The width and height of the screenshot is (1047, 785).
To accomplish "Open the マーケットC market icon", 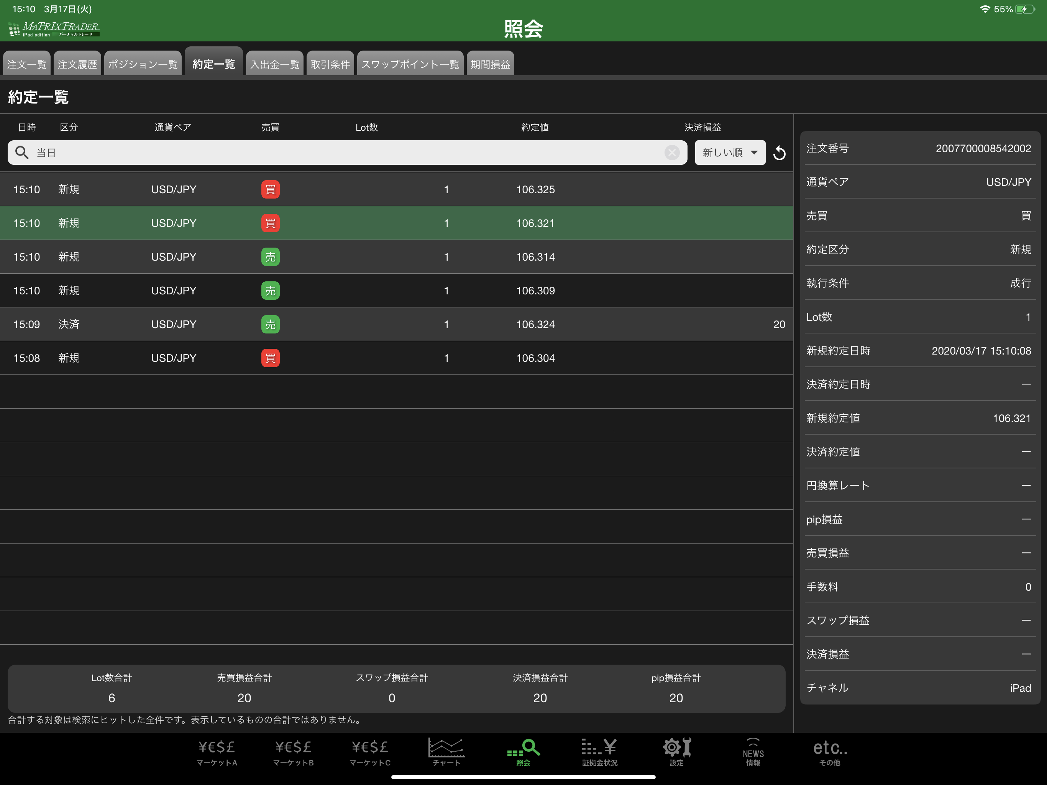I will point(370,753).
